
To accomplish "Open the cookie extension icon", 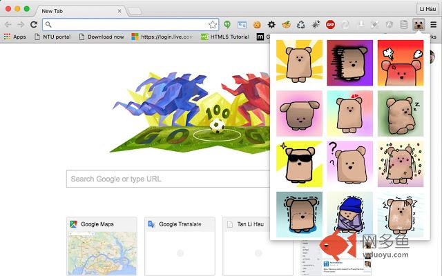I will [257, 25].
